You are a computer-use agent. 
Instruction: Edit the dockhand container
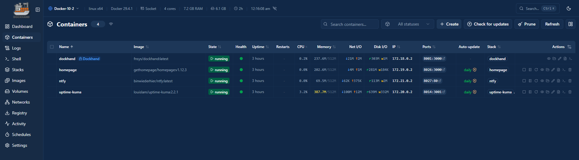[560, 59]
